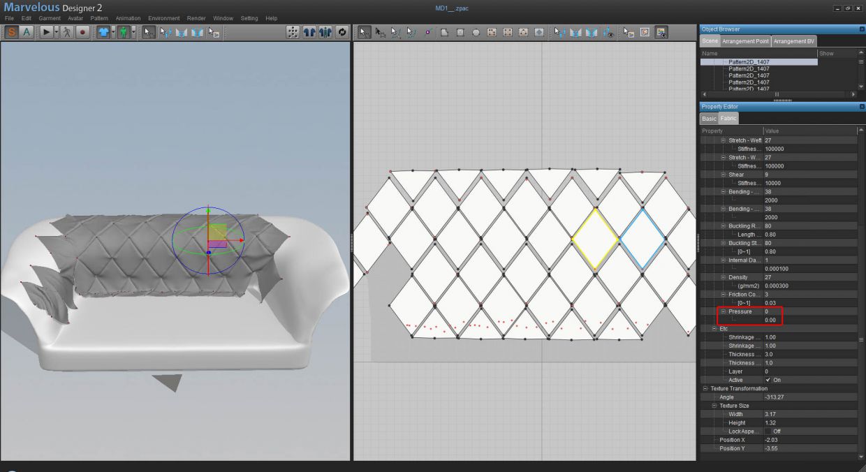Start simulation with the play button
This screenshot has height=472, width=866.
coord(46,32)
